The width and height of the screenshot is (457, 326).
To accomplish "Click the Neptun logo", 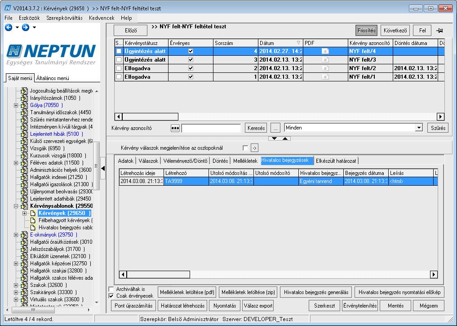I will point(51,54).
